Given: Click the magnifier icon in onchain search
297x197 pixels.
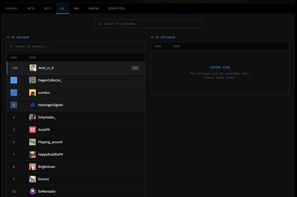Looking at the screenshot, I should [11, 46].
